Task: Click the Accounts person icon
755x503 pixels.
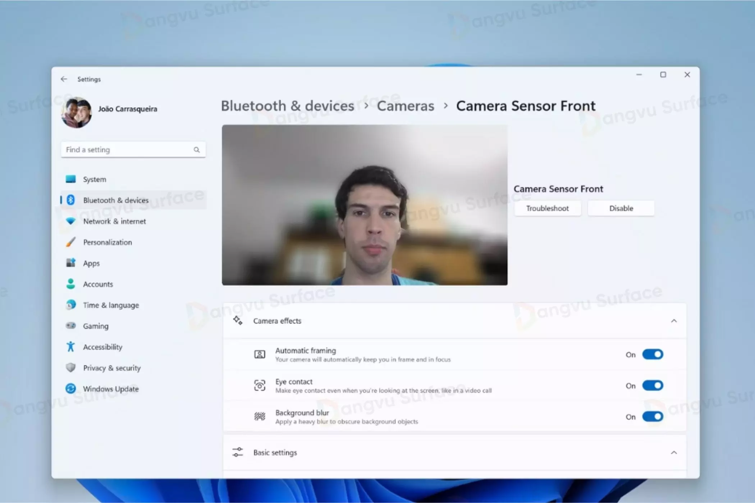Action: 71,284
